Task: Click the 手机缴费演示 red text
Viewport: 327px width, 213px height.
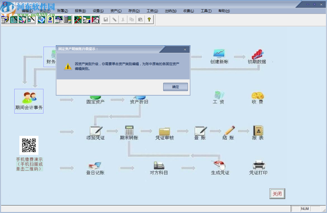Action: click(x=29, y=159)
